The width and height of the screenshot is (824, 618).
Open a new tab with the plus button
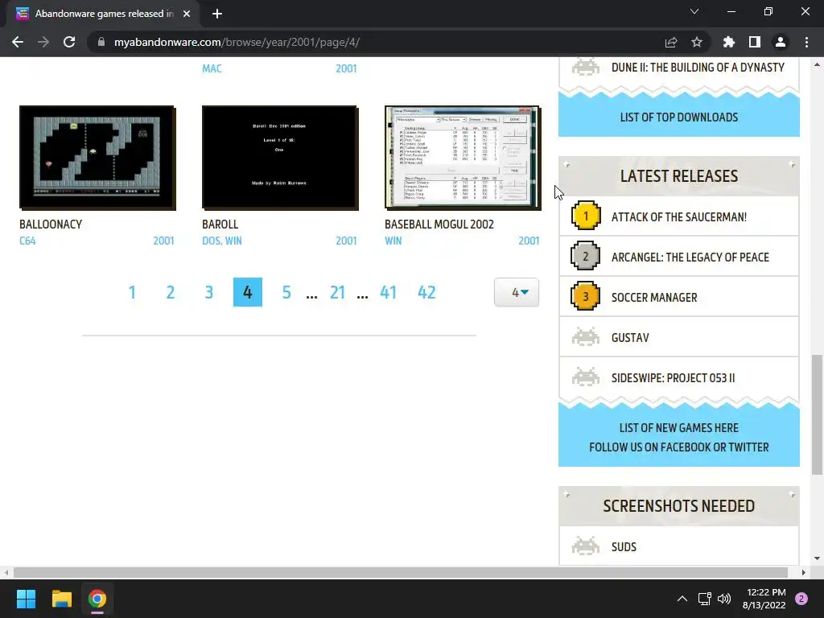217,14
